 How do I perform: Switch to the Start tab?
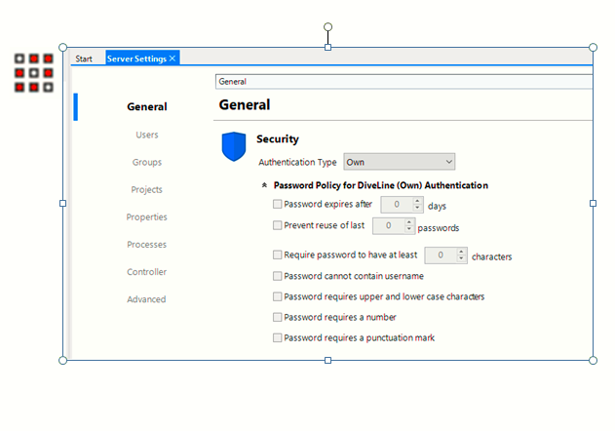84,59
